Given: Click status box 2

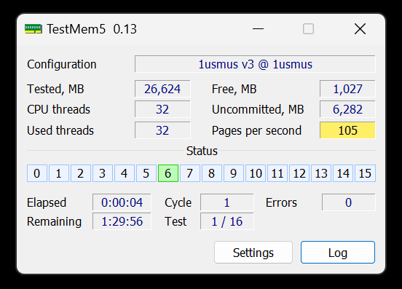Looking at the screenshot, I should pos(81,173).
